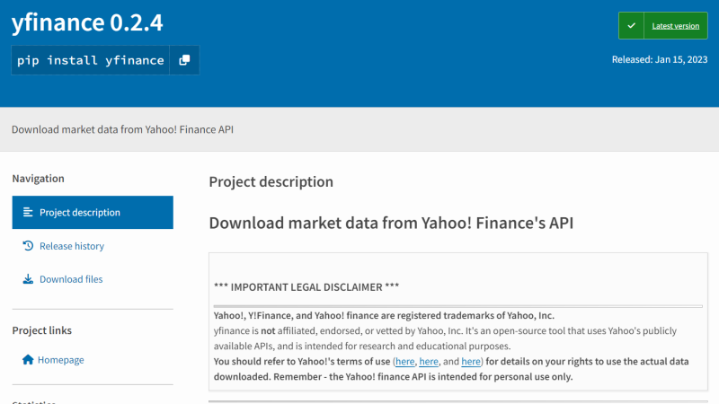Click the Homepage house icon
Image resolution: width=719 pixels, height=404 pixels.
point(27,360)
